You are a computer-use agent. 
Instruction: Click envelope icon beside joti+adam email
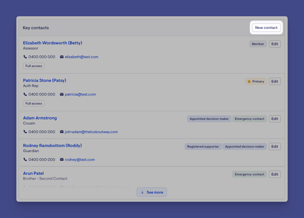coord(62,132)
